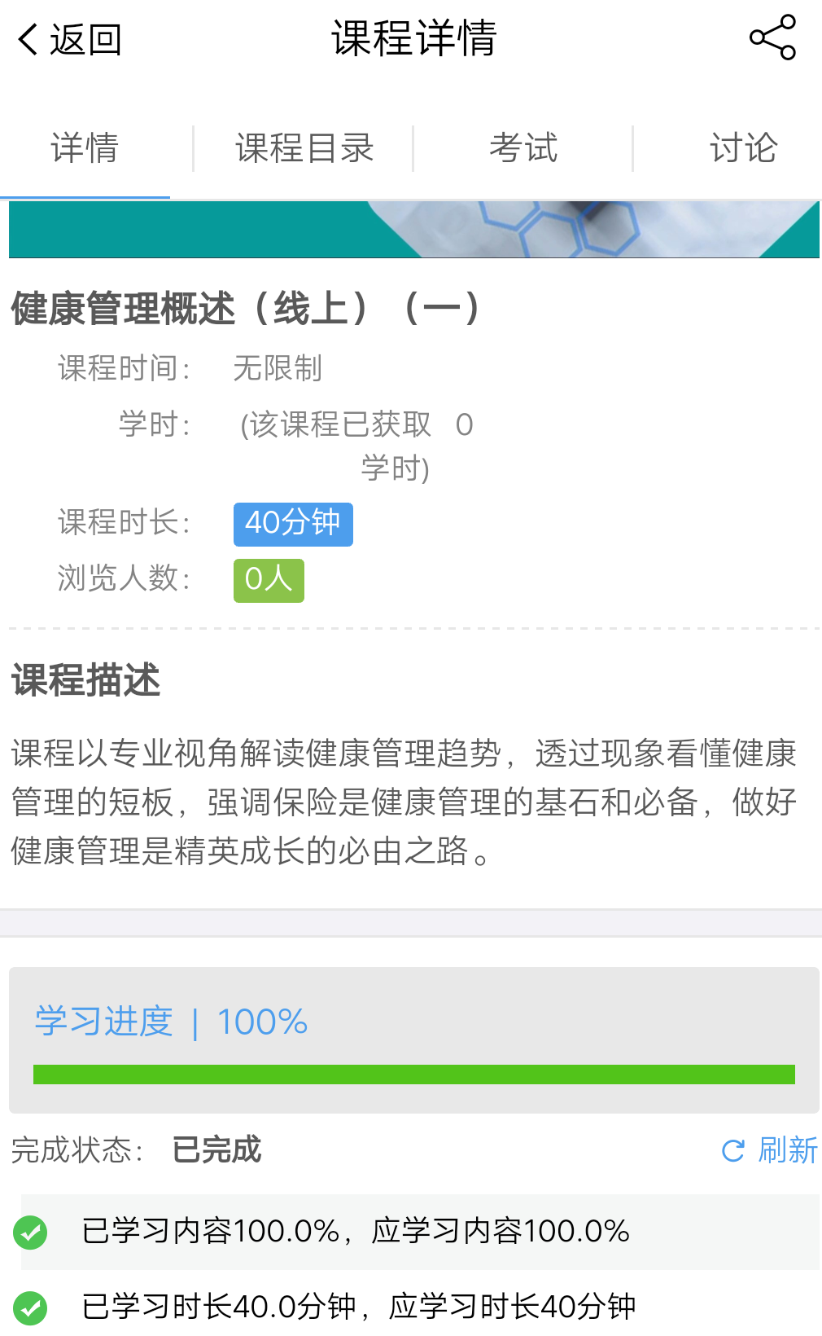Tap the 刷新 refresh link
The image size is (822, 1336).
pos(787,1150)
